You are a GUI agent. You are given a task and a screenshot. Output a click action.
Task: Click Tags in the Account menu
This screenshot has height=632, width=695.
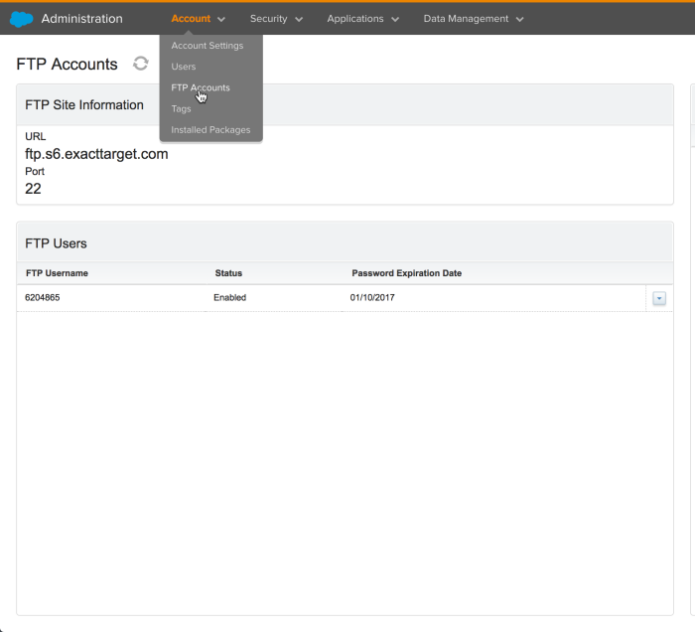coord(181,109)
